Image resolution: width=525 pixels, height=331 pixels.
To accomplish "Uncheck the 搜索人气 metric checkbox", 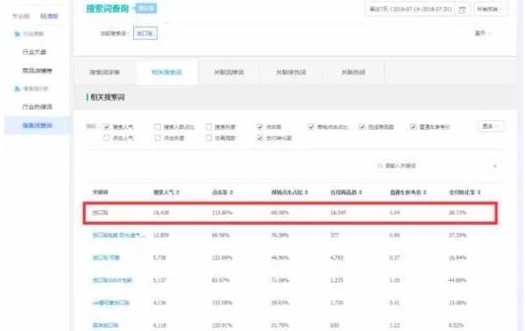I will [x=106, y=127].
